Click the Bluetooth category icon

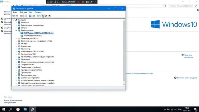click(x=19, y=23)
